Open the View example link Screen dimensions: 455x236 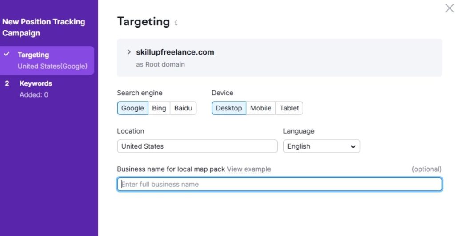click(x=249, y=169)
